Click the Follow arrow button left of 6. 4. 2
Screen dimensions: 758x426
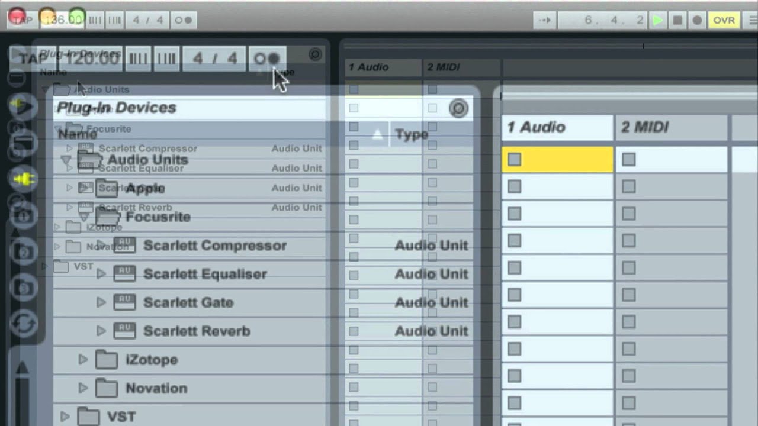pos(544,20)
